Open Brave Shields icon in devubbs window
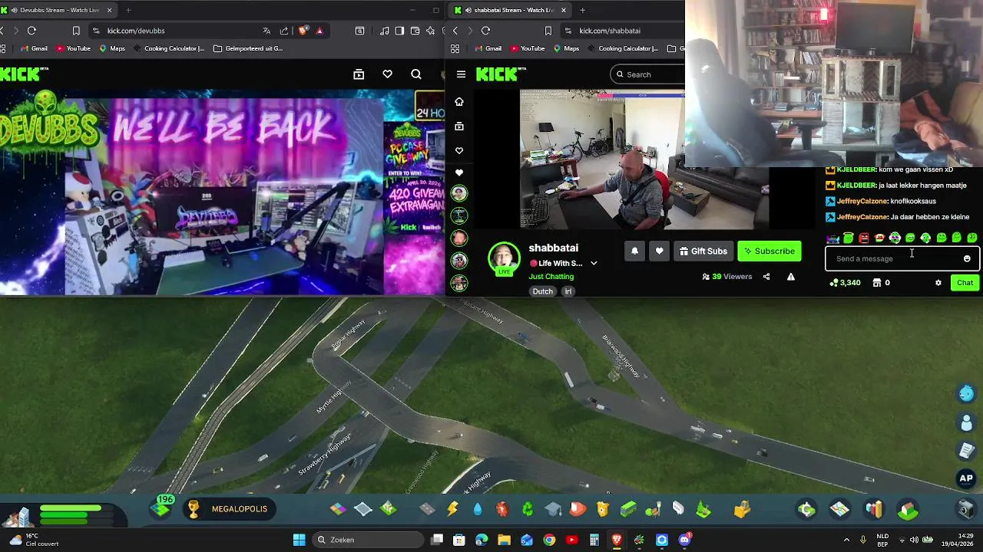 pyautogui.click(x=303, y=31)
